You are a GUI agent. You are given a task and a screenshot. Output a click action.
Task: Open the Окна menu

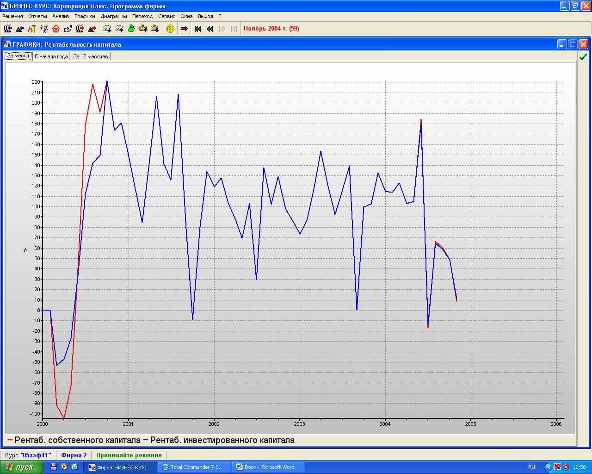[x=186, y=16]
